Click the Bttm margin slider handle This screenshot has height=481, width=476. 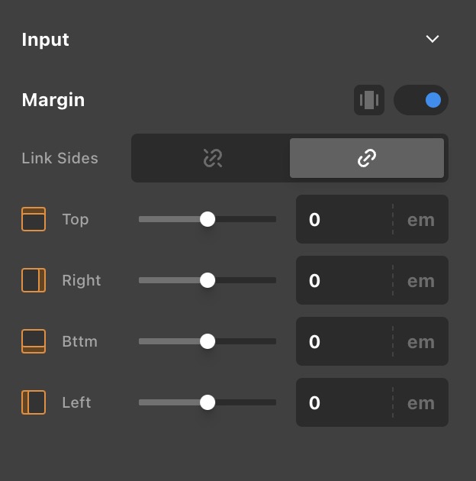[x=207, y=341]
